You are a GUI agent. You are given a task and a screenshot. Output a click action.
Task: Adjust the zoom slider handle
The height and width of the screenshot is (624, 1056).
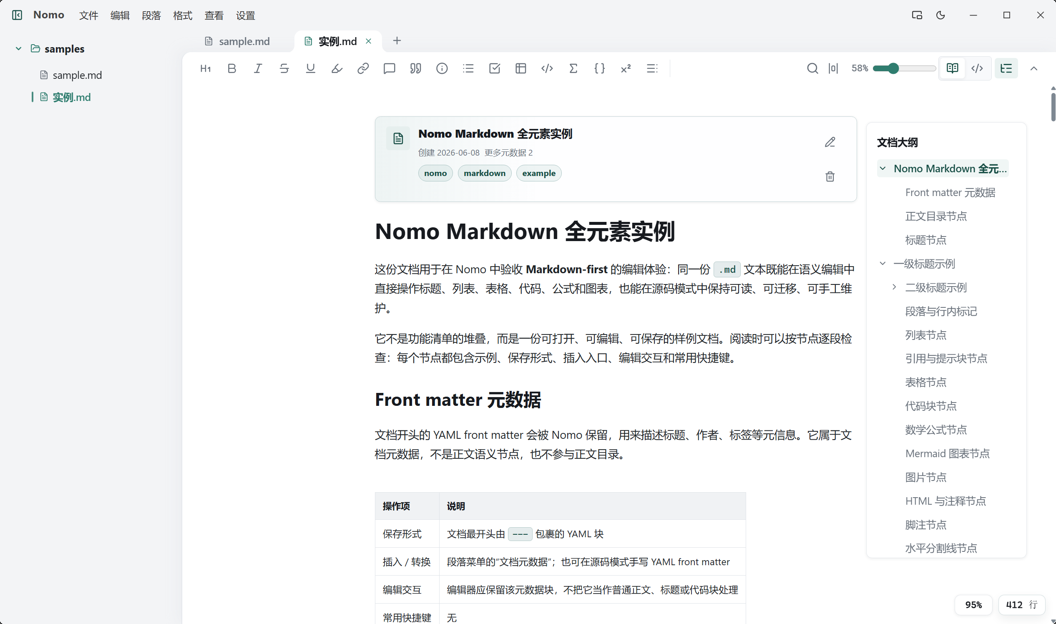click(893, 68)
